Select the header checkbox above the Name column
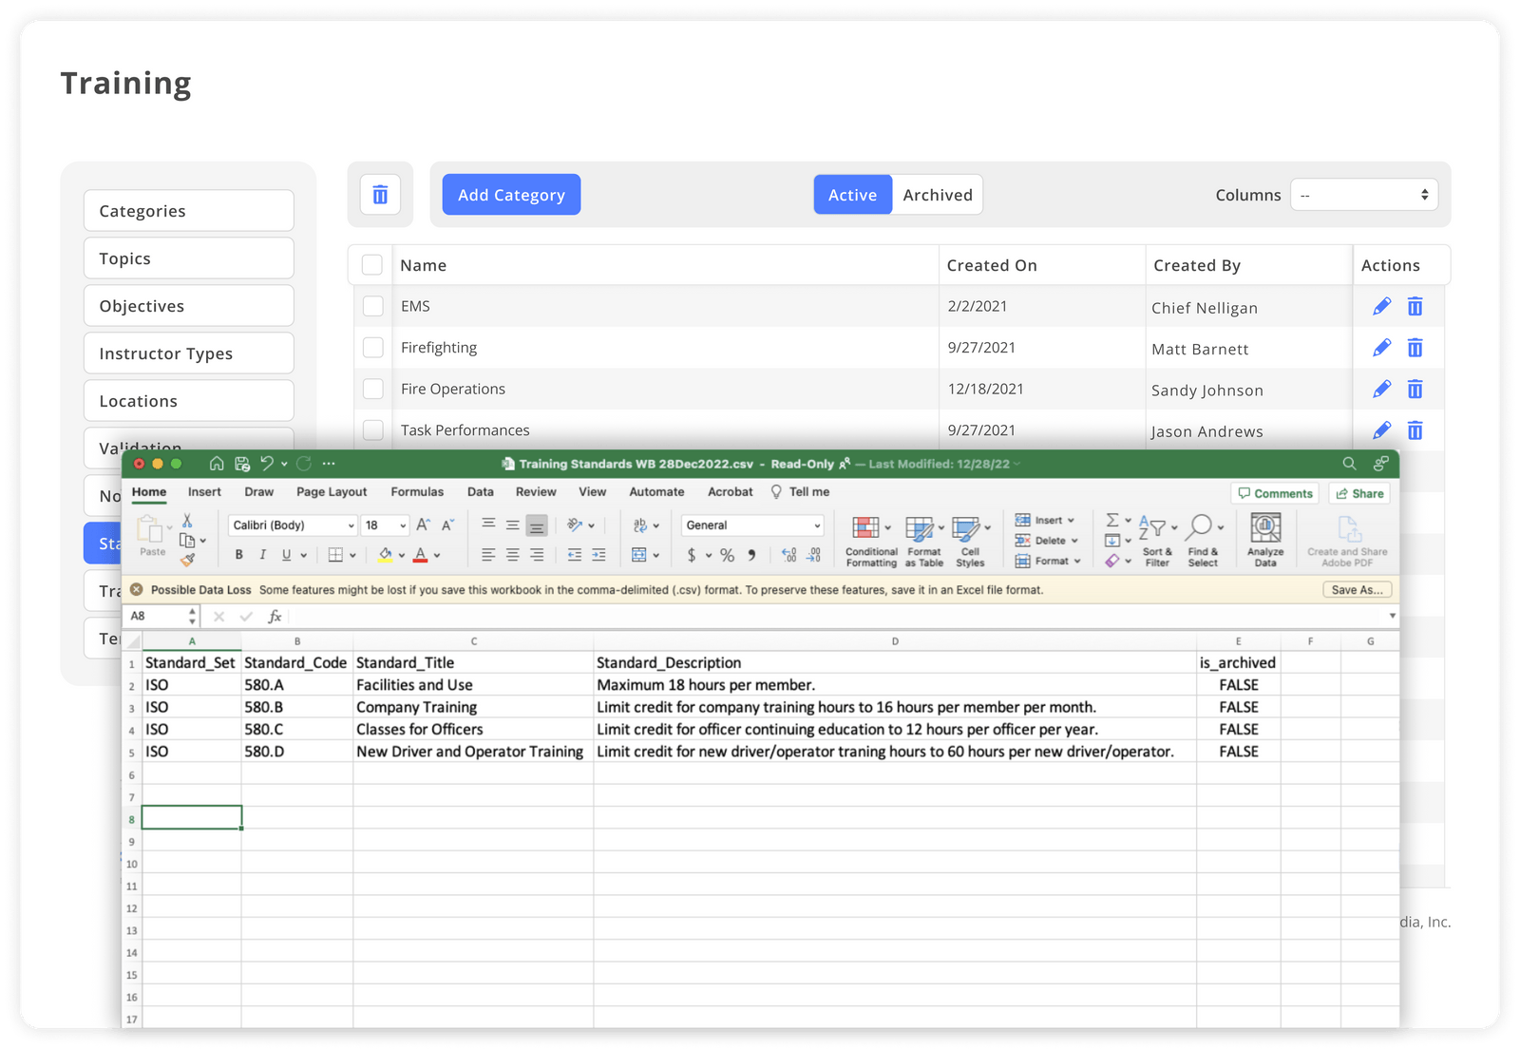Viewport: 1520px width, 1049px height. coord(372,265)
